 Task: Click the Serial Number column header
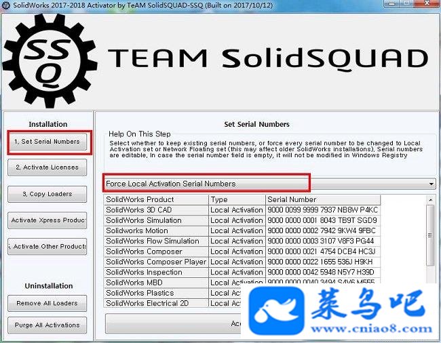click(323, 200)
